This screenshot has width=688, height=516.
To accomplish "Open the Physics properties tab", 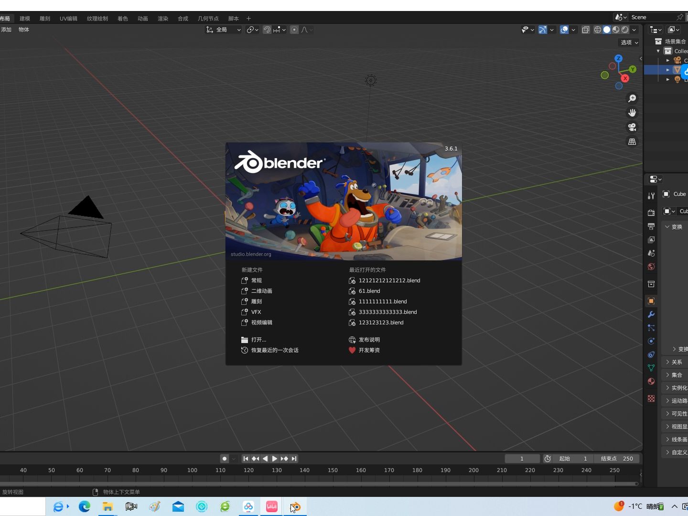I will [x=651, y=341].
